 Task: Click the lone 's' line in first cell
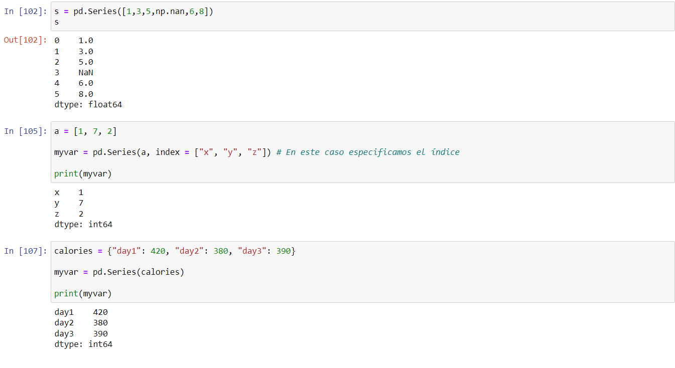coord(57,23)
